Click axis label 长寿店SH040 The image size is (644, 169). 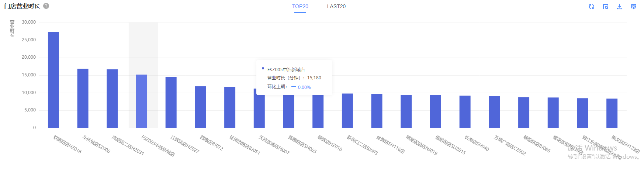pos(477,143)
